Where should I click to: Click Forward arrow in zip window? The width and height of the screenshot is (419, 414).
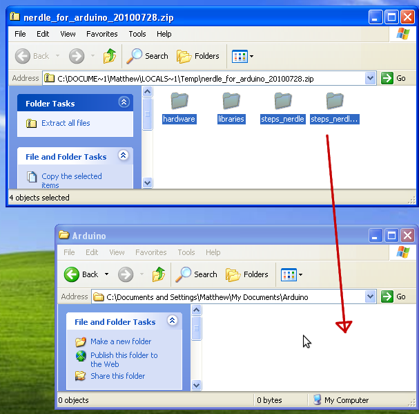click(x=77, y=56)
